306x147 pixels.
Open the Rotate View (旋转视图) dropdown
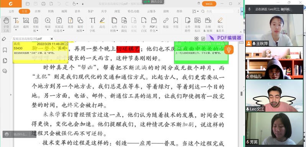tap(80, 31)
